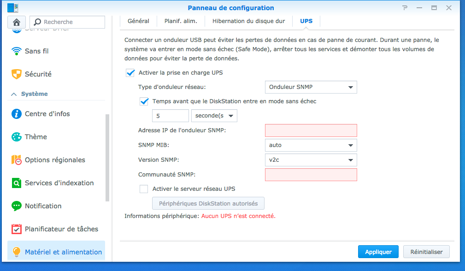The height and width of the screenshot is (271, 465).
Task: Open the Sécurité shield icon
Action: point(17,74)
